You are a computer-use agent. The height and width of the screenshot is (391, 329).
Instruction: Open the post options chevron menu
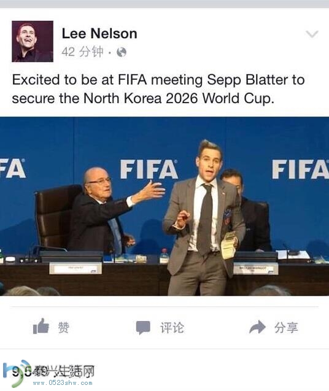coord(312,34)
